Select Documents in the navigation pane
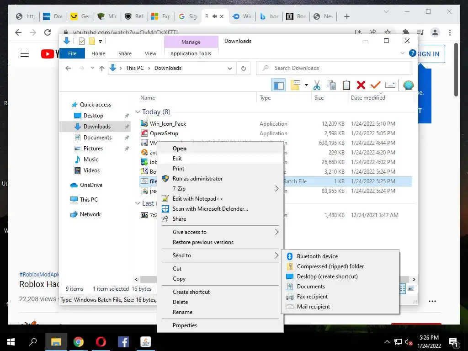468x351 pixels. coord(97,138)
